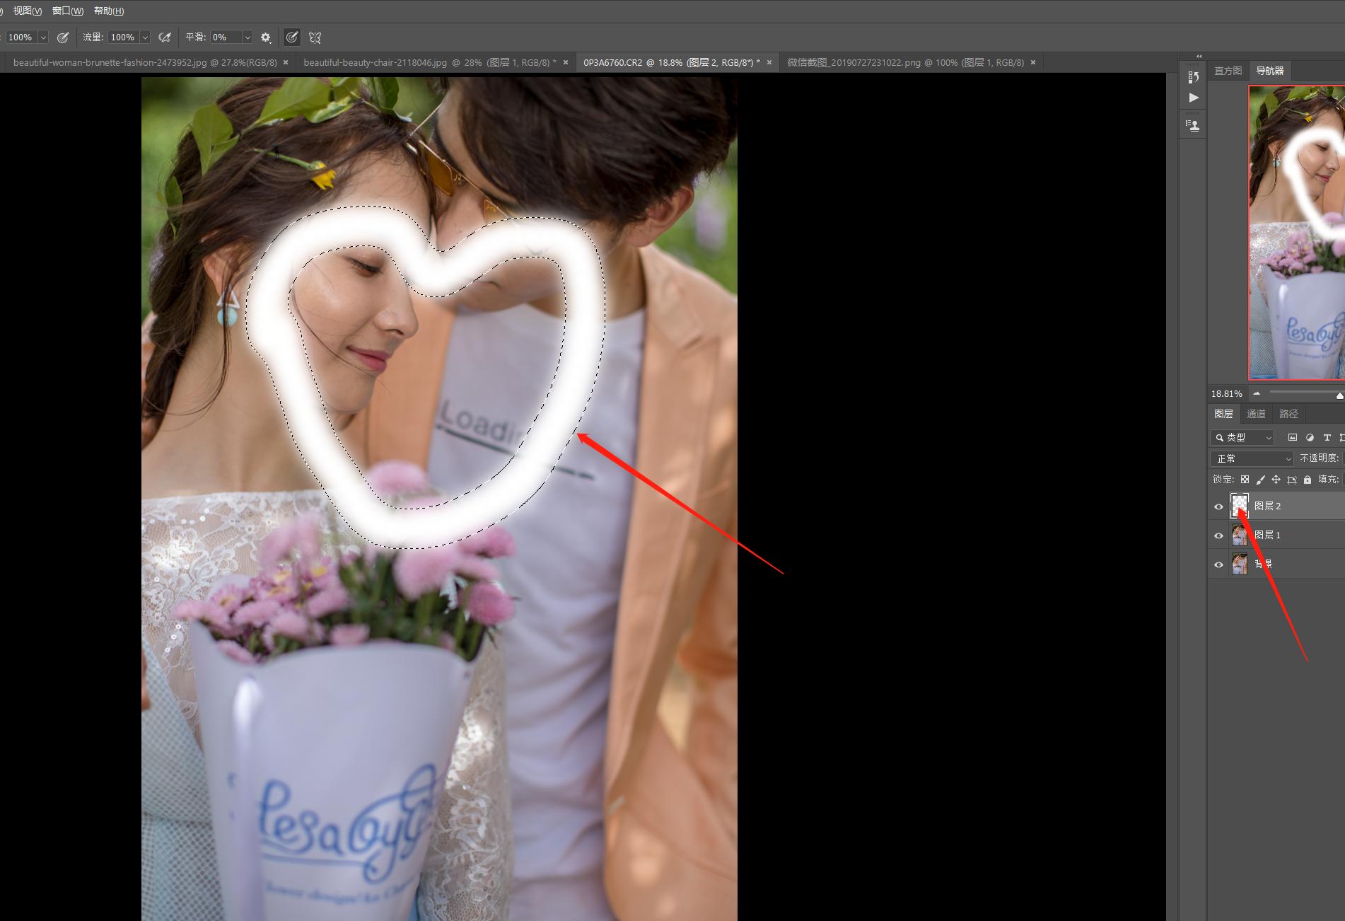Image resolution: width=1345 pixels, height=921 pixels.
Task: Open smoothing options gear icon
Action: tap(266, 37)
